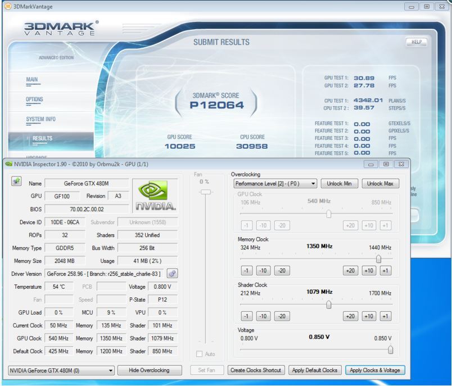452x386 pixels.
Task: Click the Apply Clocks & Voltage button
Action: tap(375, 370)
